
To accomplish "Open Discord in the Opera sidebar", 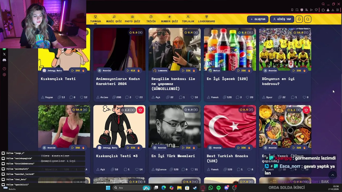I will pyautogui.click(x=4, y=60).
